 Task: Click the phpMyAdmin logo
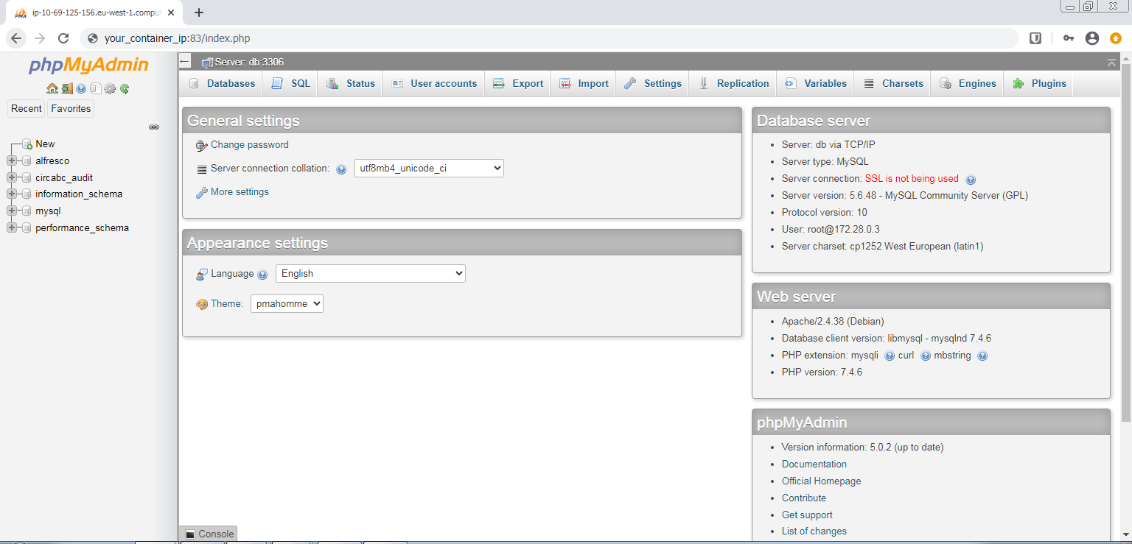[x=88, y=66]
